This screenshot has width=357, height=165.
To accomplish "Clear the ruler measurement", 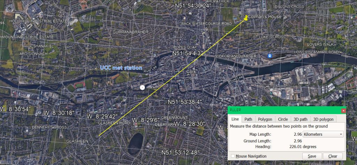I will coord(333,156).
